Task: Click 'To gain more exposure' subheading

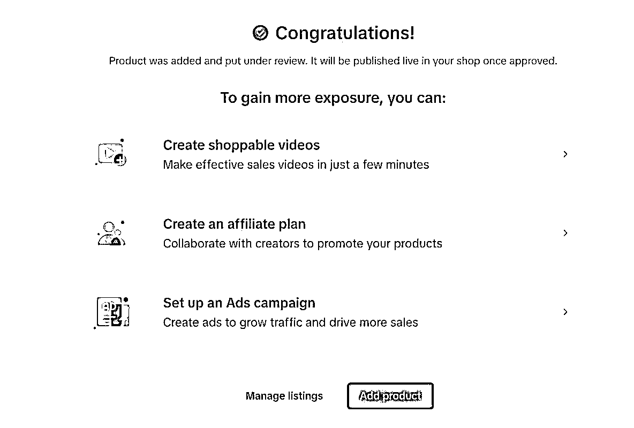Action: click(333, 98)
